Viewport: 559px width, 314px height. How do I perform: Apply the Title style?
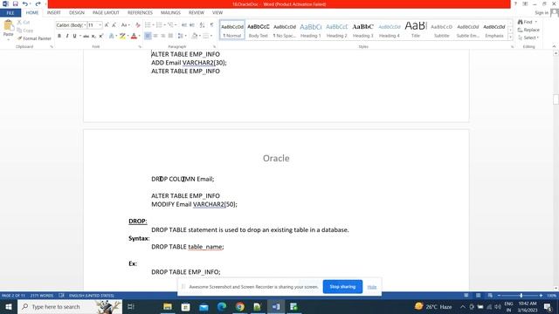click(x=416, y=30)
